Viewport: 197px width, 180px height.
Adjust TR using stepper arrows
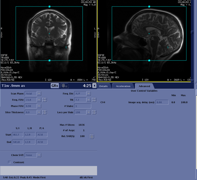[x=94, y=100]
